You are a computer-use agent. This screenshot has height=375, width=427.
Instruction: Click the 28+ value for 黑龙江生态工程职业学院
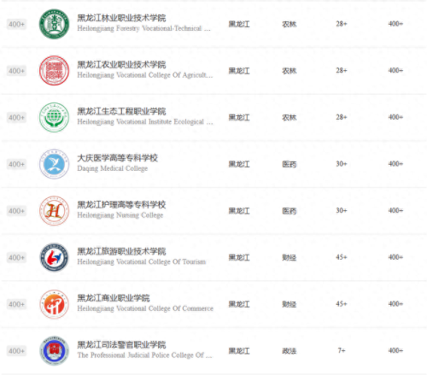342,117
